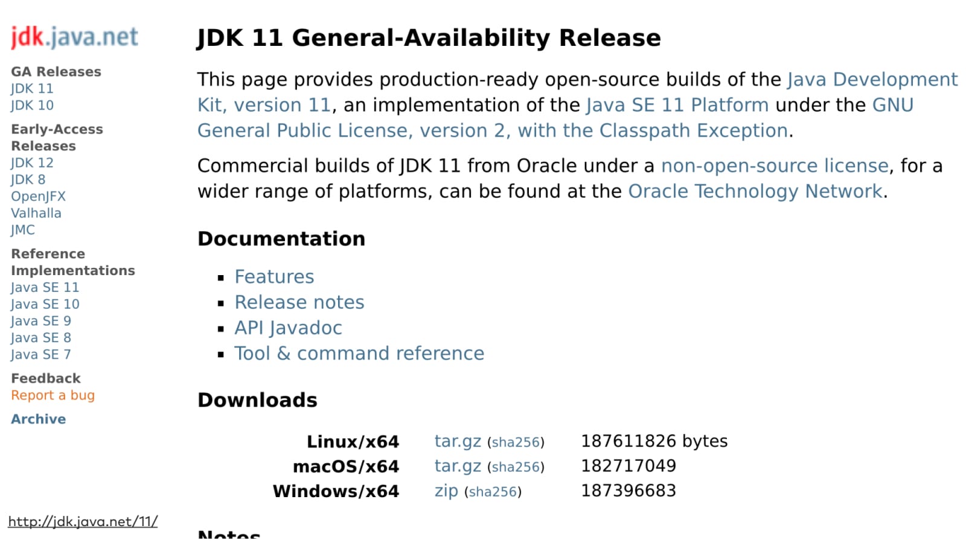Click the http://jdk.java.net/11/ URL caption
966x543 pixels.
(x=83, y=522)
